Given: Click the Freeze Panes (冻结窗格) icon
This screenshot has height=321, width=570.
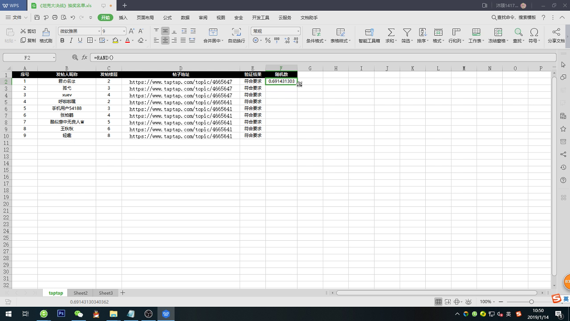Looking at the screenshot, I should 498,32.
